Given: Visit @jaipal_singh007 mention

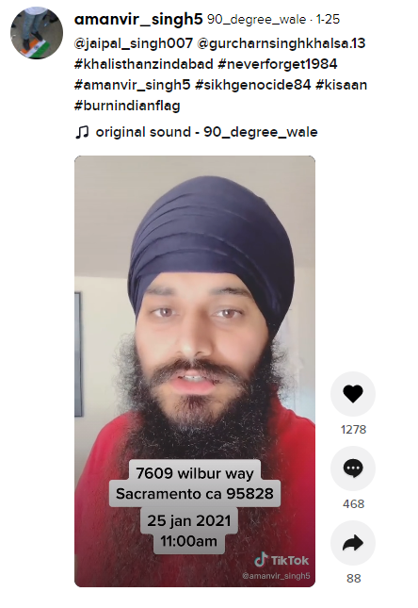Looking at the screenshot, I should (134, 43).
